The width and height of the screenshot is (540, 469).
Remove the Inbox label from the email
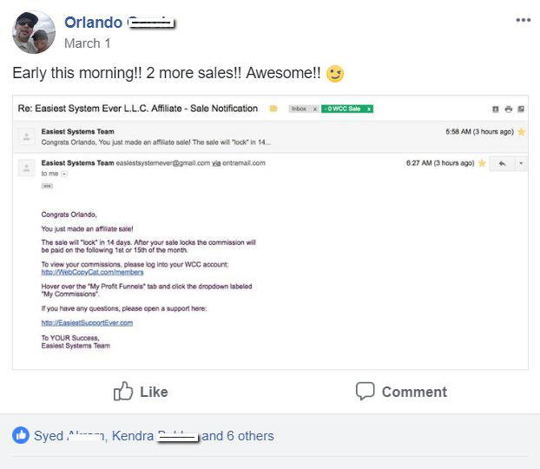click(315, 109)
